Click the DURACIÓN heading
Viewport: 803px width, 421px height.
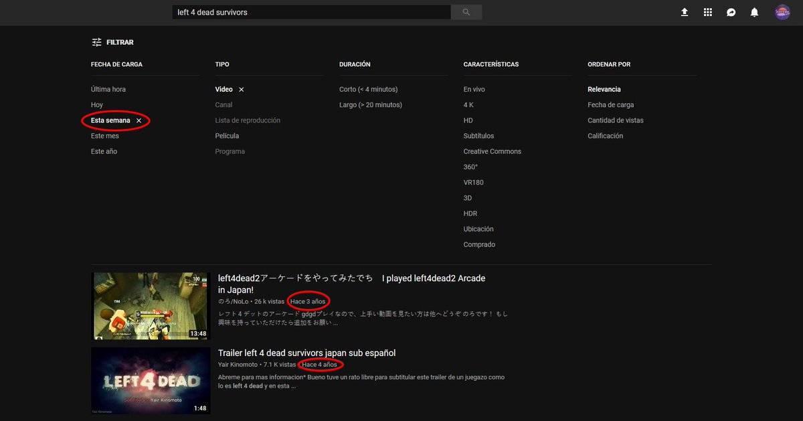click(355, 65)
